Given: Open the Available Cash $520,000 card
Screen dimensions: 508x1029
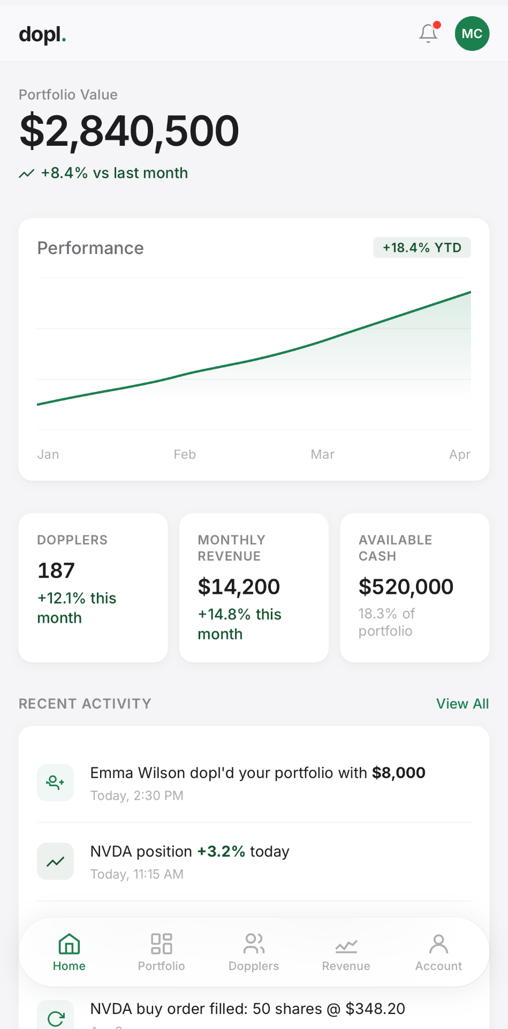Looking at the screenshot, I should (x=415, y=588).
